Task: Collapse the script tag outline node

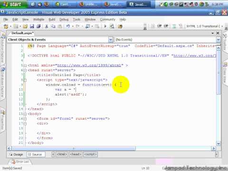Action: click(x=25, y=80)
